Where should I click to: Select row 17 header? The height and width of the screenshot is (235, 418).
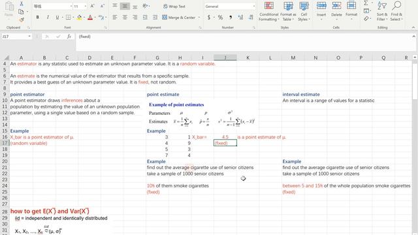coord(5,143)
